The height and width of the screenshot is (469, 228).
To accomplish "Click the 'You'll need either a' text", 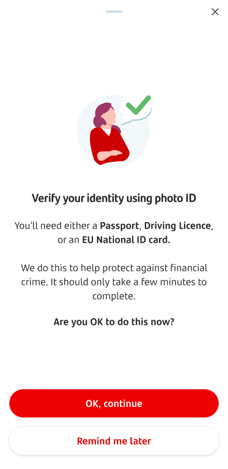I will (56, 226).
